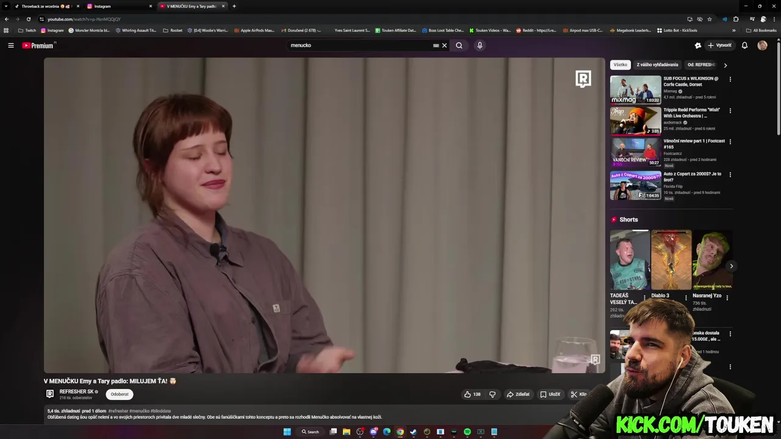Dislike the video with thumbs down
The image size is (781, 439).
[x=492, y=394]
